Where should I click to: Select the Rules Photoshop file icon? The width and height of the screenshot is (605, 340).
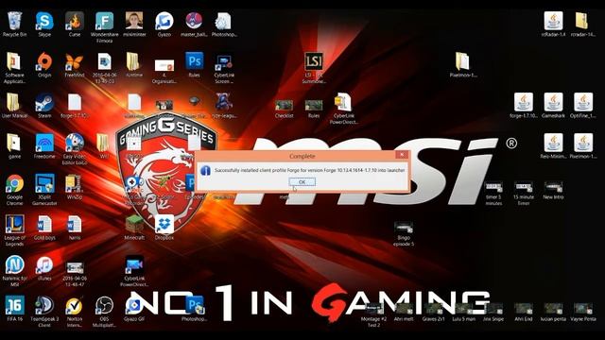[x=194, y=65]
